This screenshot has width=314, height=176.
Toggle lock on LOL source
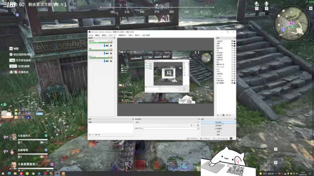(x=234, y=50)
